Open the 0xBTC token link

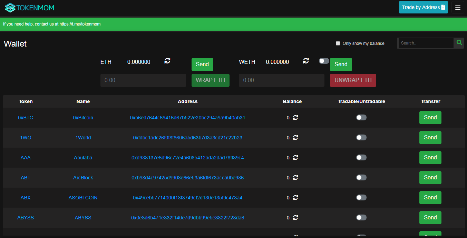click(x=26, y=118)
